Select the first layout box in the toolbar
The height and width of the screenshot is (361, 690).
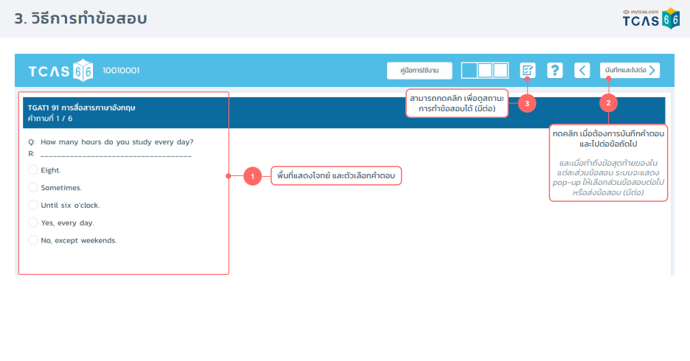click(470, 71)
